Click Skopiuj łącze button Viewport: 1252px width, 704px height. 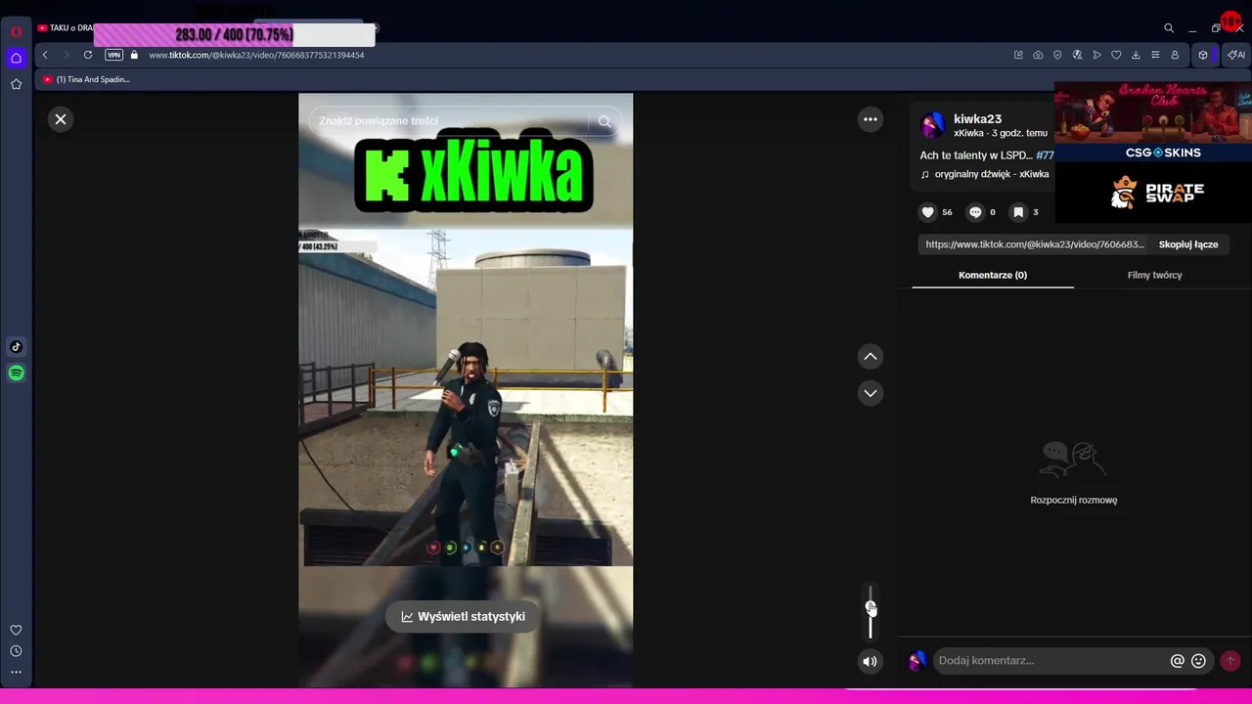pyautogui.click(x=1188, y=244)
